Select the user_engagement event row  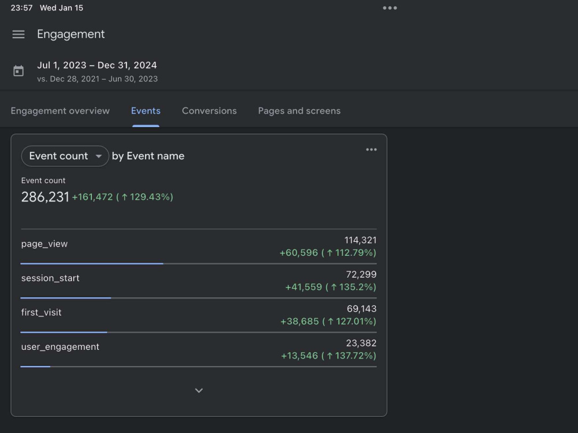pos(199,349)
